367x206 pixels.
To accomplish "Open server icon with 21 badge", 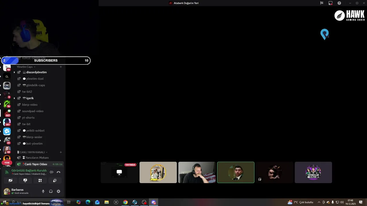I will coord(7,140).
